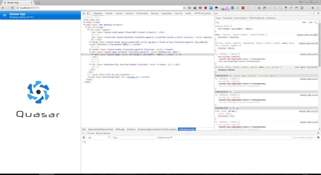Open quasar.mat.css:2023 source link
The width and height of the screenshot is (321, 175).
[307, 35]
